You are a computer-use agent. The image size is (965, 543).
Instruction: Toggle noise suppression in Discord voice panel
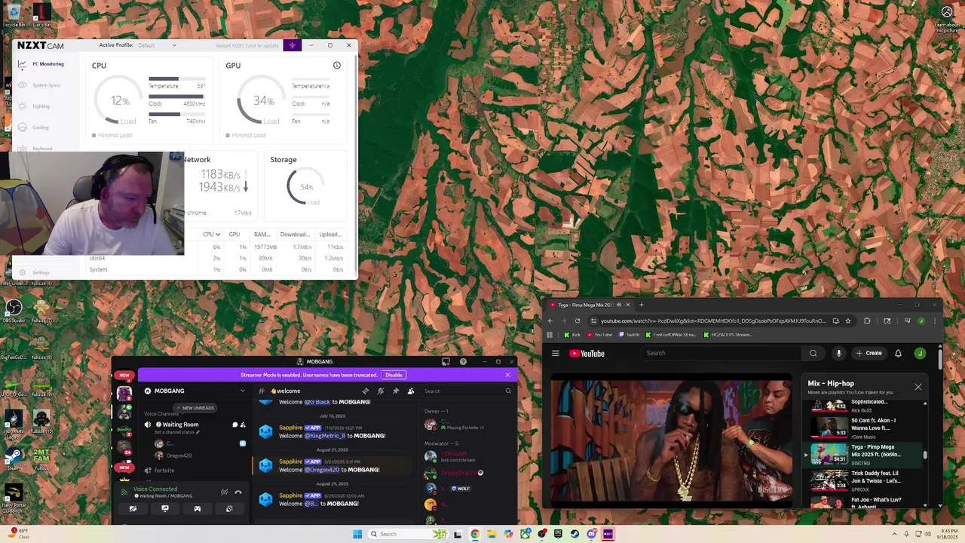[225, 492]
